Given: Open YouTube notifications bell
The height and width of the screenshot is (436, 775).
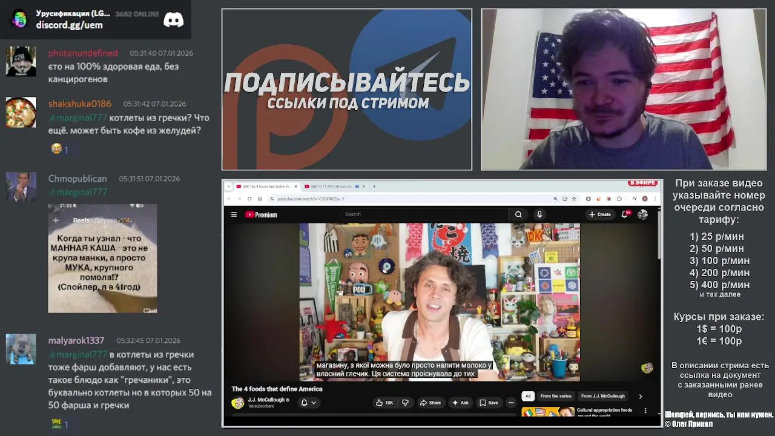Looking at the screenshot, I should 625,214.
